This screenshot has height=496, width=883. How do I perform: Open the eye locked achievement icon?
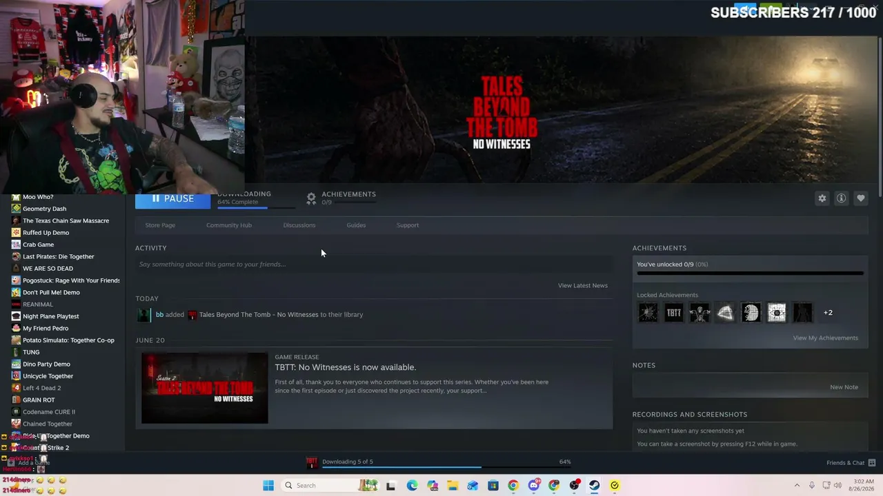pos(777,313)
